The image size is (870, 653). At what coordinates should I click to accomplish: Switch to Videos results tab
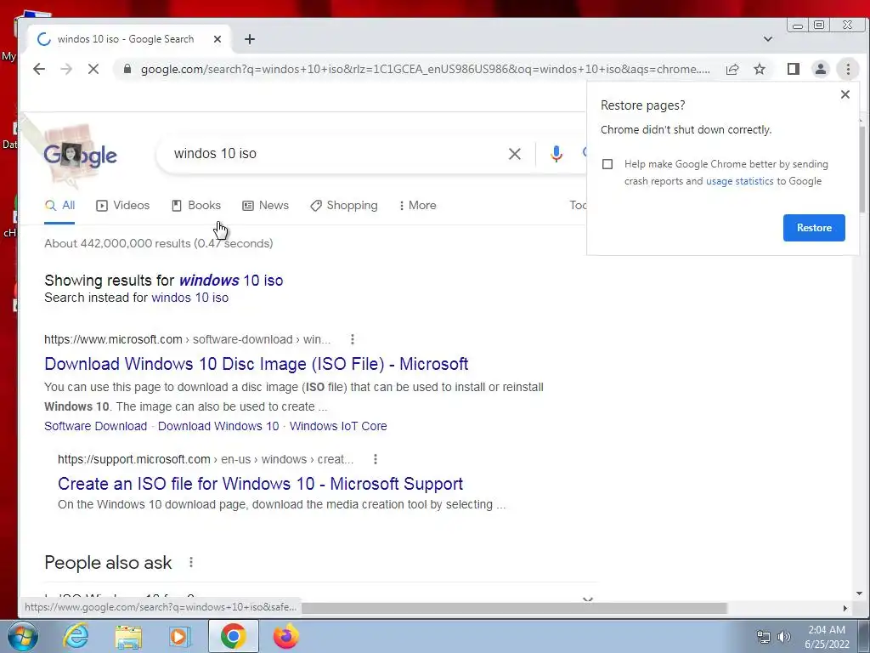(122, 206)
